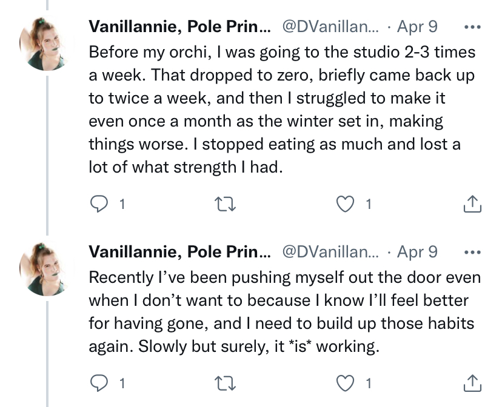Share the building habits tweet

click(472, 383)
